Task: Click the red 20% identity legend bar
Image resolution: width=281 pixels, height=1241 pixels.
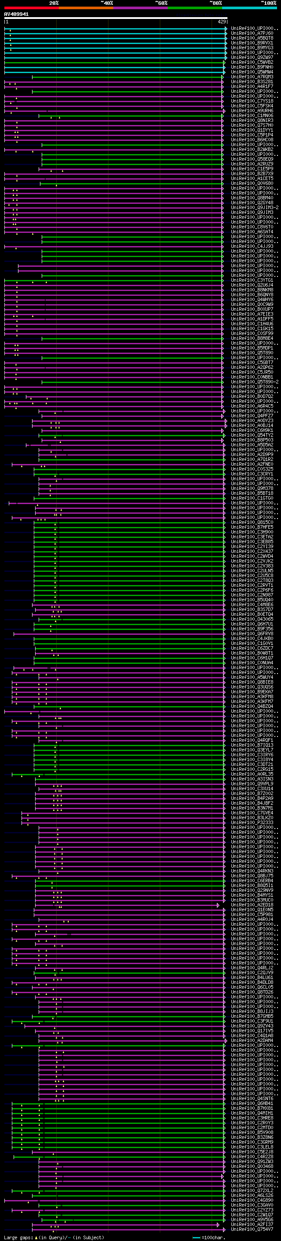Action: (32, 8)
